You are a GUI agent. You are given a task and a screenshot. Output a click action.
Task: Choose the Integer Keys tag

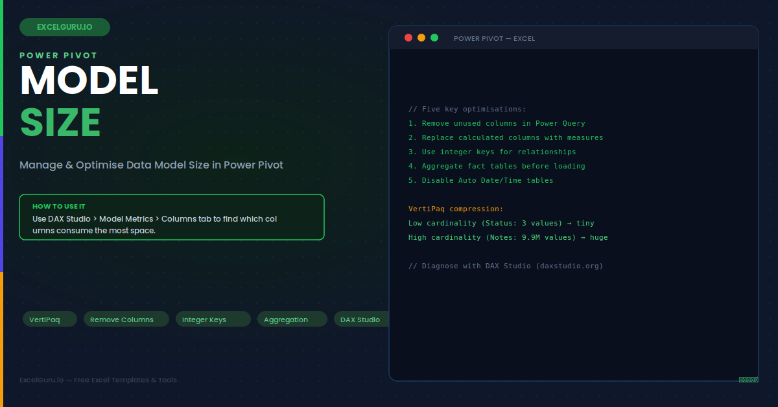[x=213, y=319]
